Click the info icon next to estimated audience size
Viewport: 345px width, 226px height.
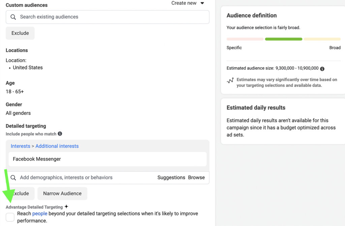pos(322,68)
